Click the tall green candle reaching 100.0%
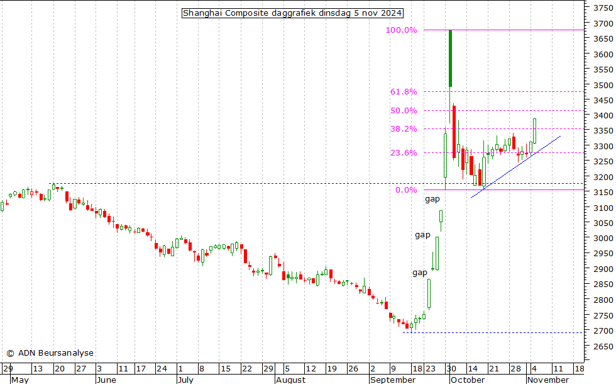Screen dimensions: 616x384 click(x=450, y=58)
